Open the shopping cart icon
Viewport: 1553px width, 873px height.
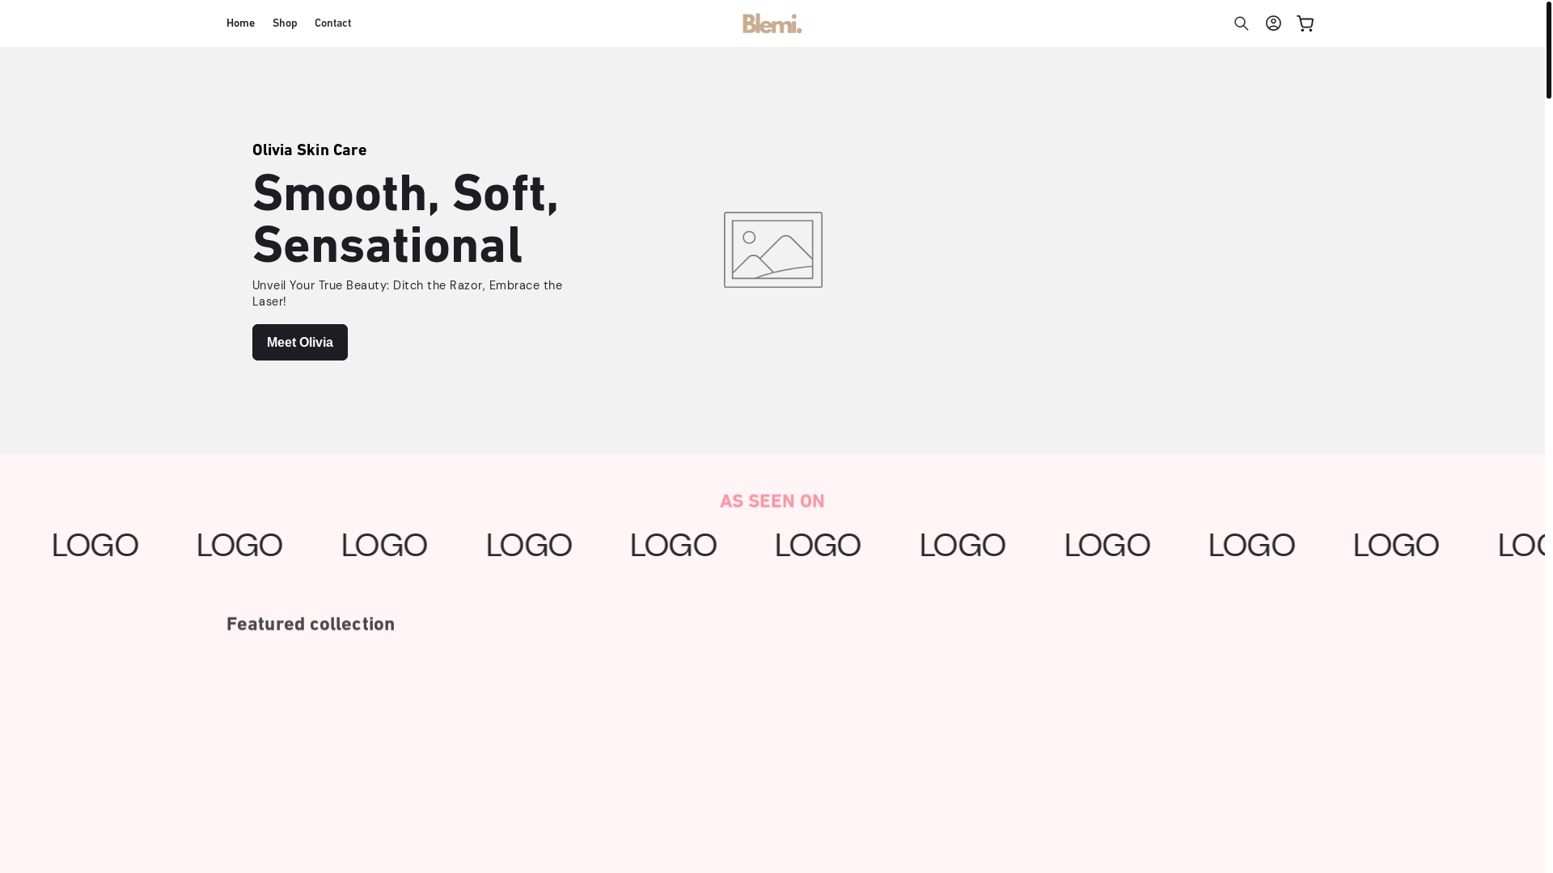click(1305, 23)
